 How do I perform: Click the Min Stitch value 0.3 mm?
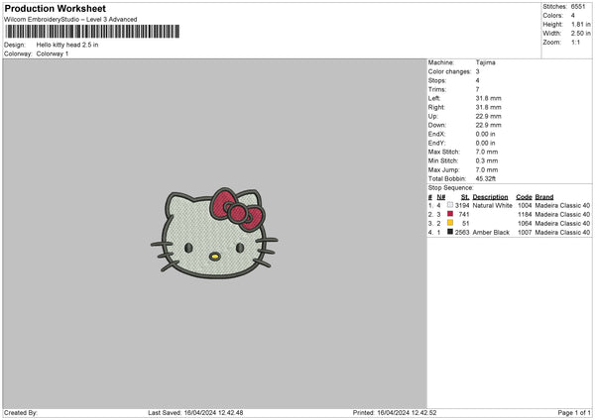point(487,160)
